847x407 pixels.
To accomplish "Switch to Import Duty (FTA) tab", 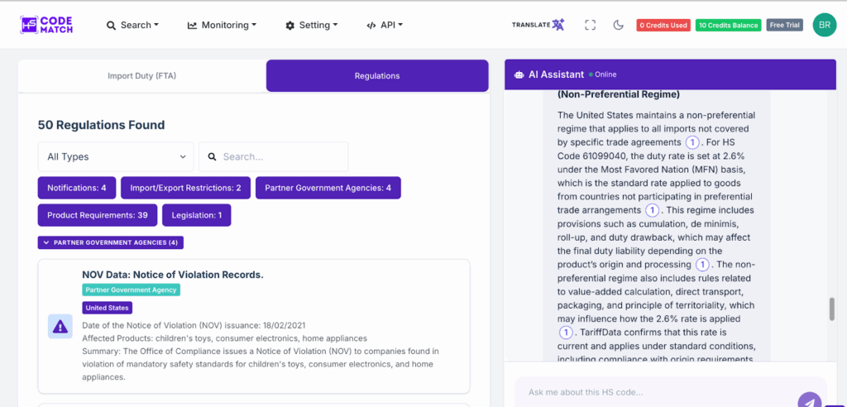I will coord(142,75).
